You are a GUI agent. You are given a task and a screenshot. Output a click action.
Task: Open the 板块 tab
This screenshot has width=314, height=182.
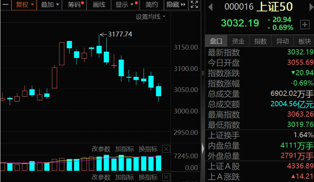[304, 41]
